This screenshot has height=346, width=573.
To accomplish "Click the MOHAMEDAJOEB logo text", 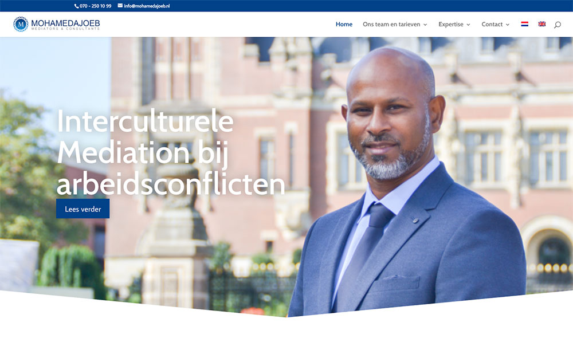I will (65, 23).
